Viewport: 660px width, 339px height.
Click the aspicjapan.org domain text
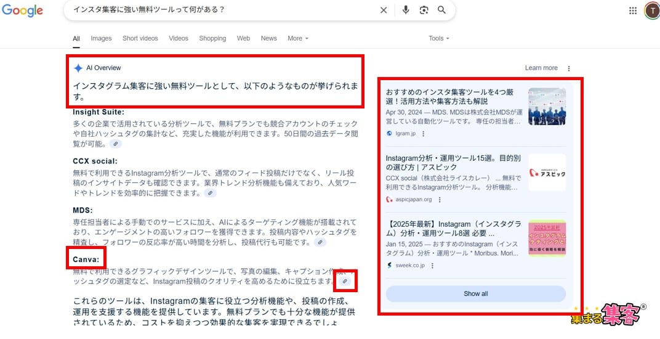pos(413,200)
